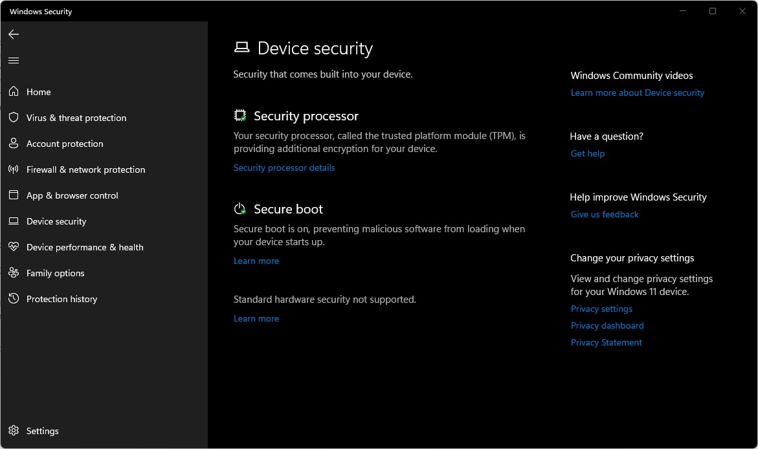Screen dimensions: 758x449
Task: Click the Device performance & health heart icon
Action: pos(14,246)
